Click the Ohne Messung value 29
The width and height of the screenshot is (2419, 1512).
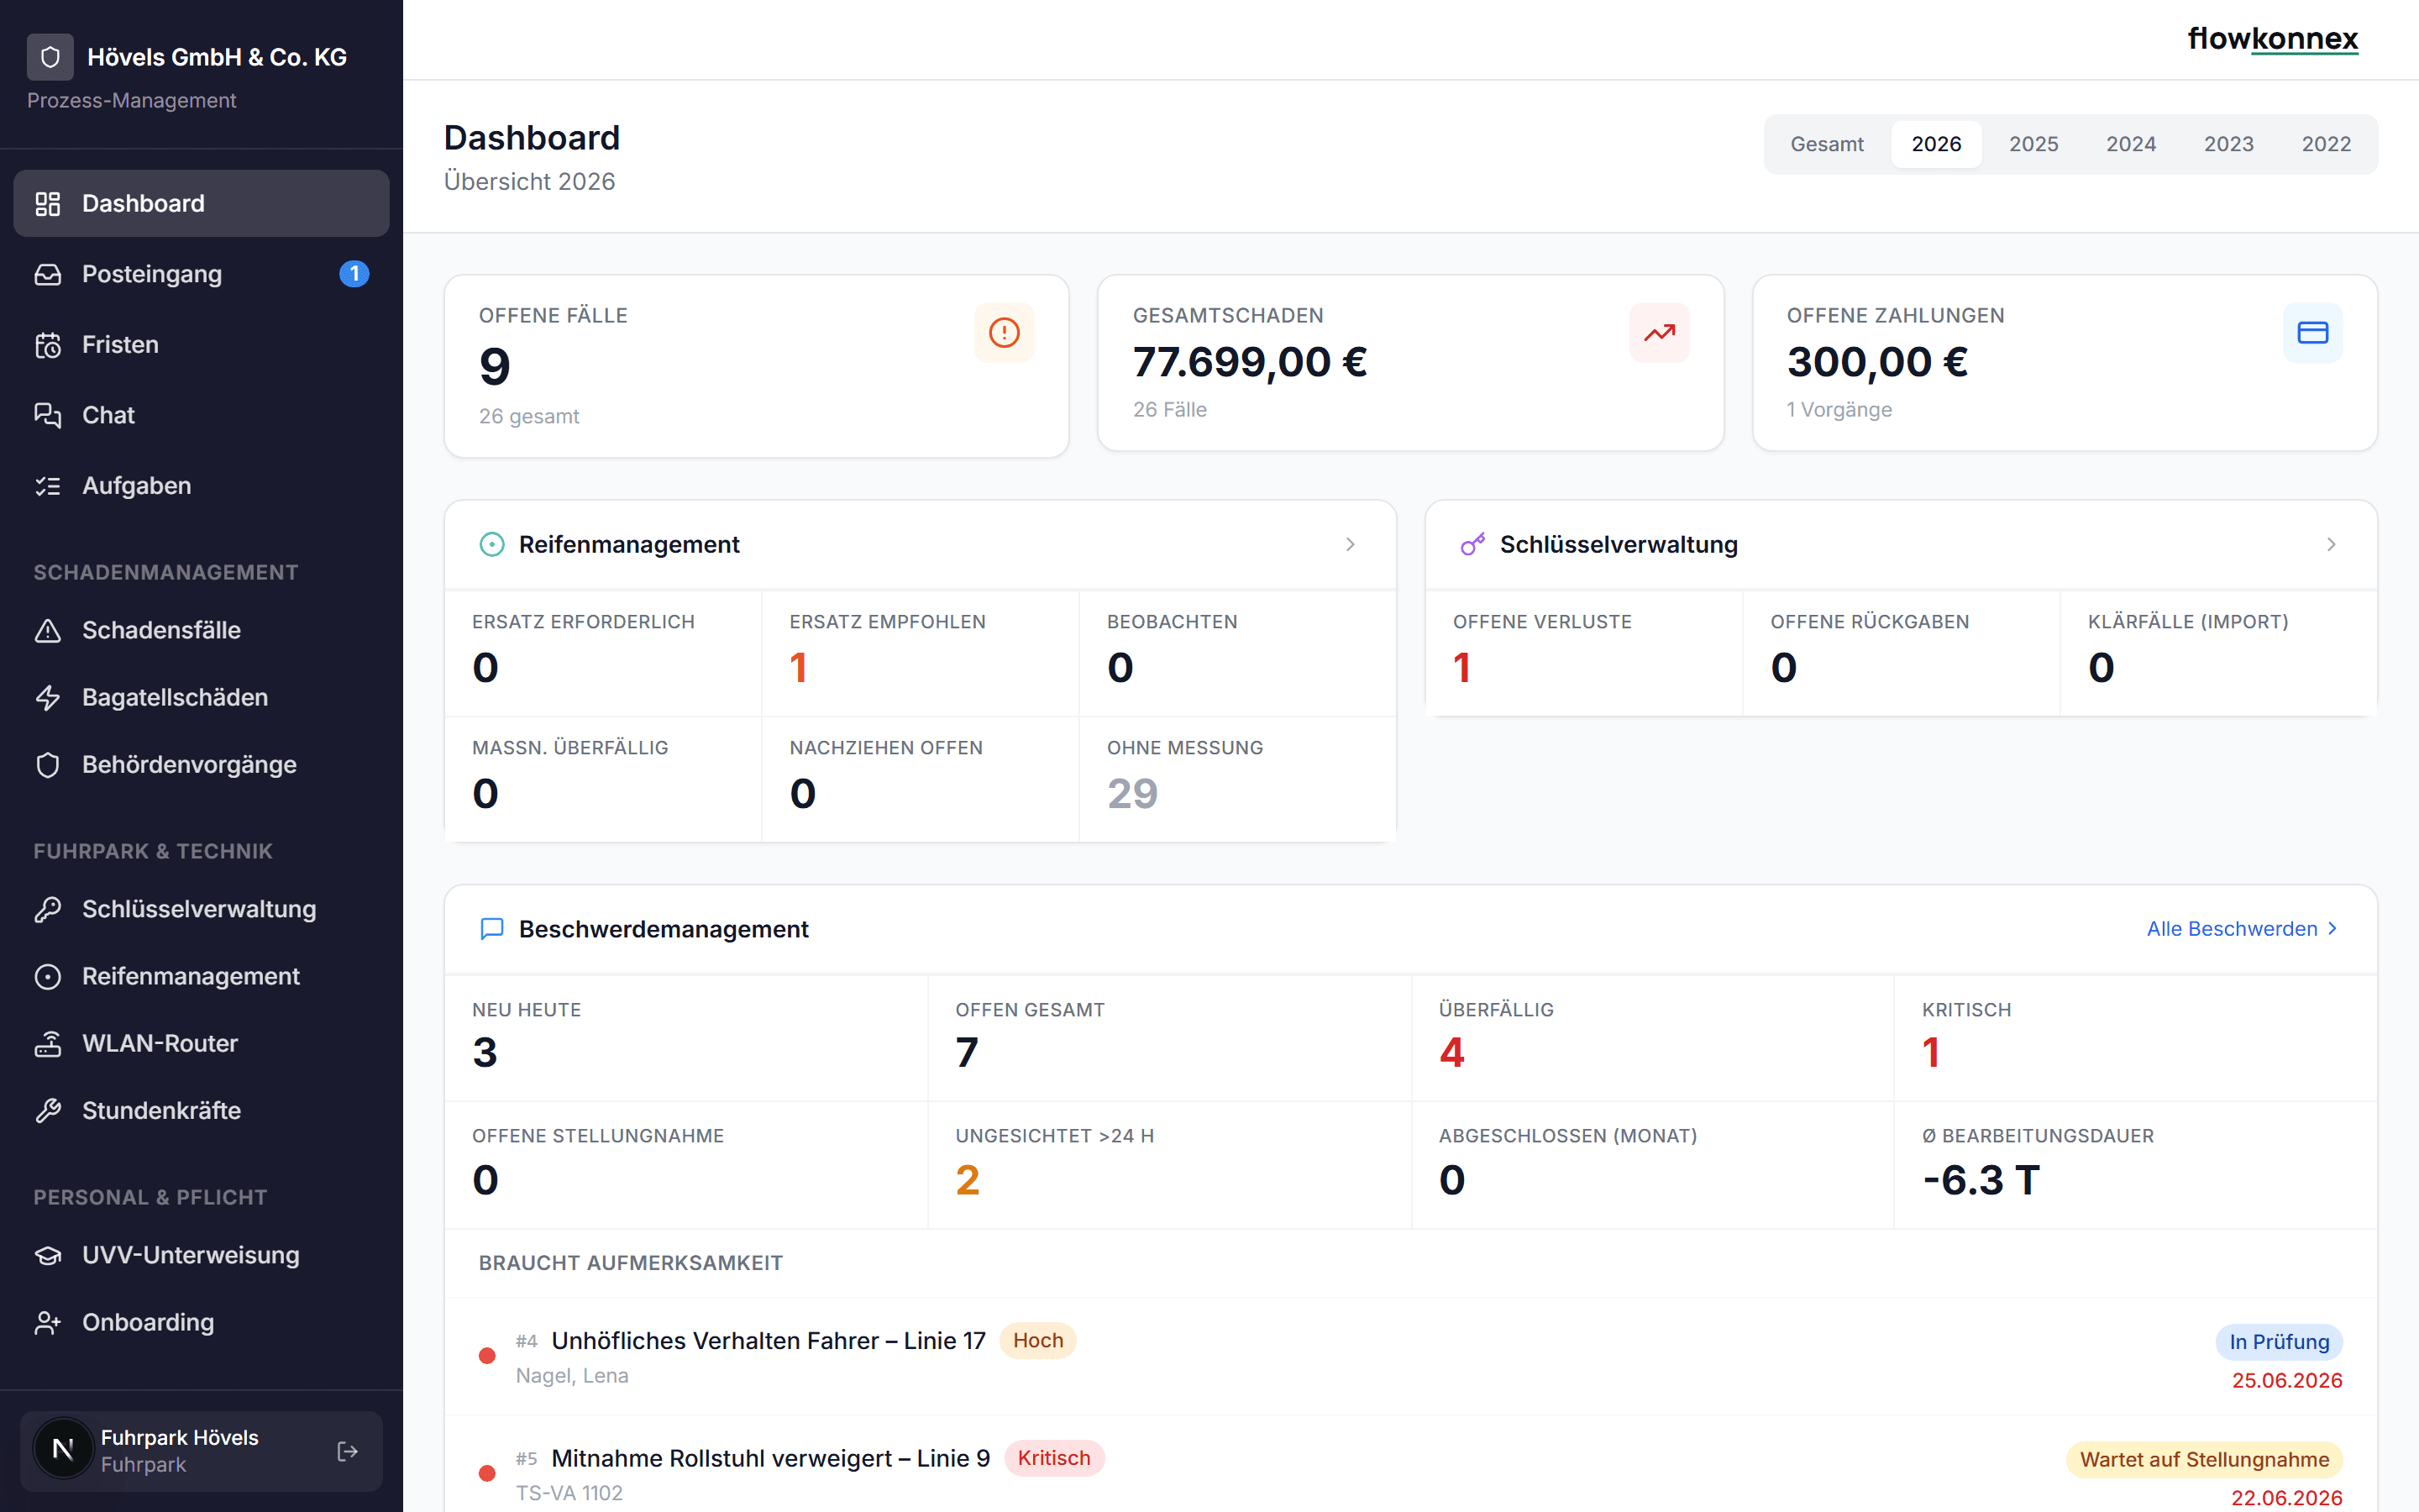pyautogui.click(x=1132, y=793)
